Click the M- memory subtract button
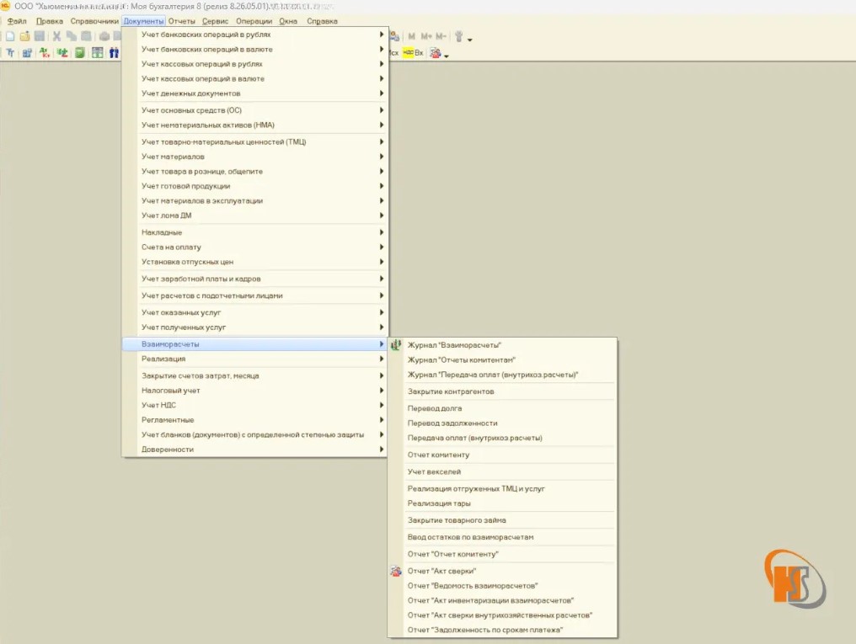 441,36
